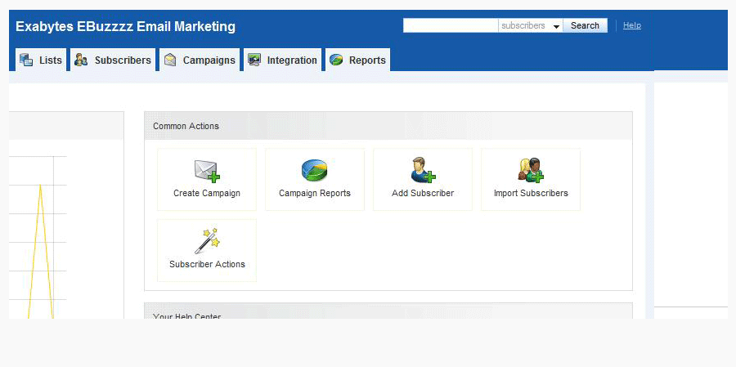Click the Exabytes EBuzzzz Email Marketing title
The width and height of the screenshot is (736, 367).
click(x=125, y=27)
